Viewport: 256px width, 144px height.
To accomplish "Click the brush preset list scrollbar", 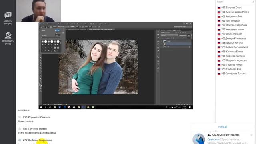I will (60, 43).
